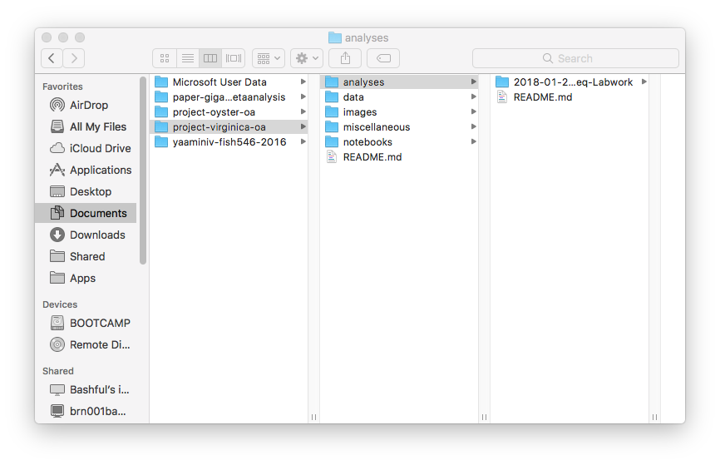Screen dimensions: 720x465
Task: Expand arrow next to 2018-01-2...eq-Labwork
Action: pyautogui.click(x=644, y=82)
